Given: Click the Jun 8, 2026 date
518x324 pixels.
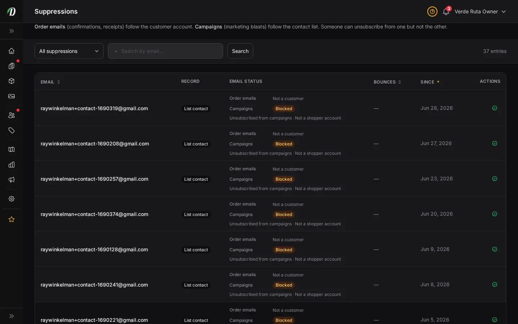Looking at the screenshot, I should pyautogui.click(x=435, y=284).
